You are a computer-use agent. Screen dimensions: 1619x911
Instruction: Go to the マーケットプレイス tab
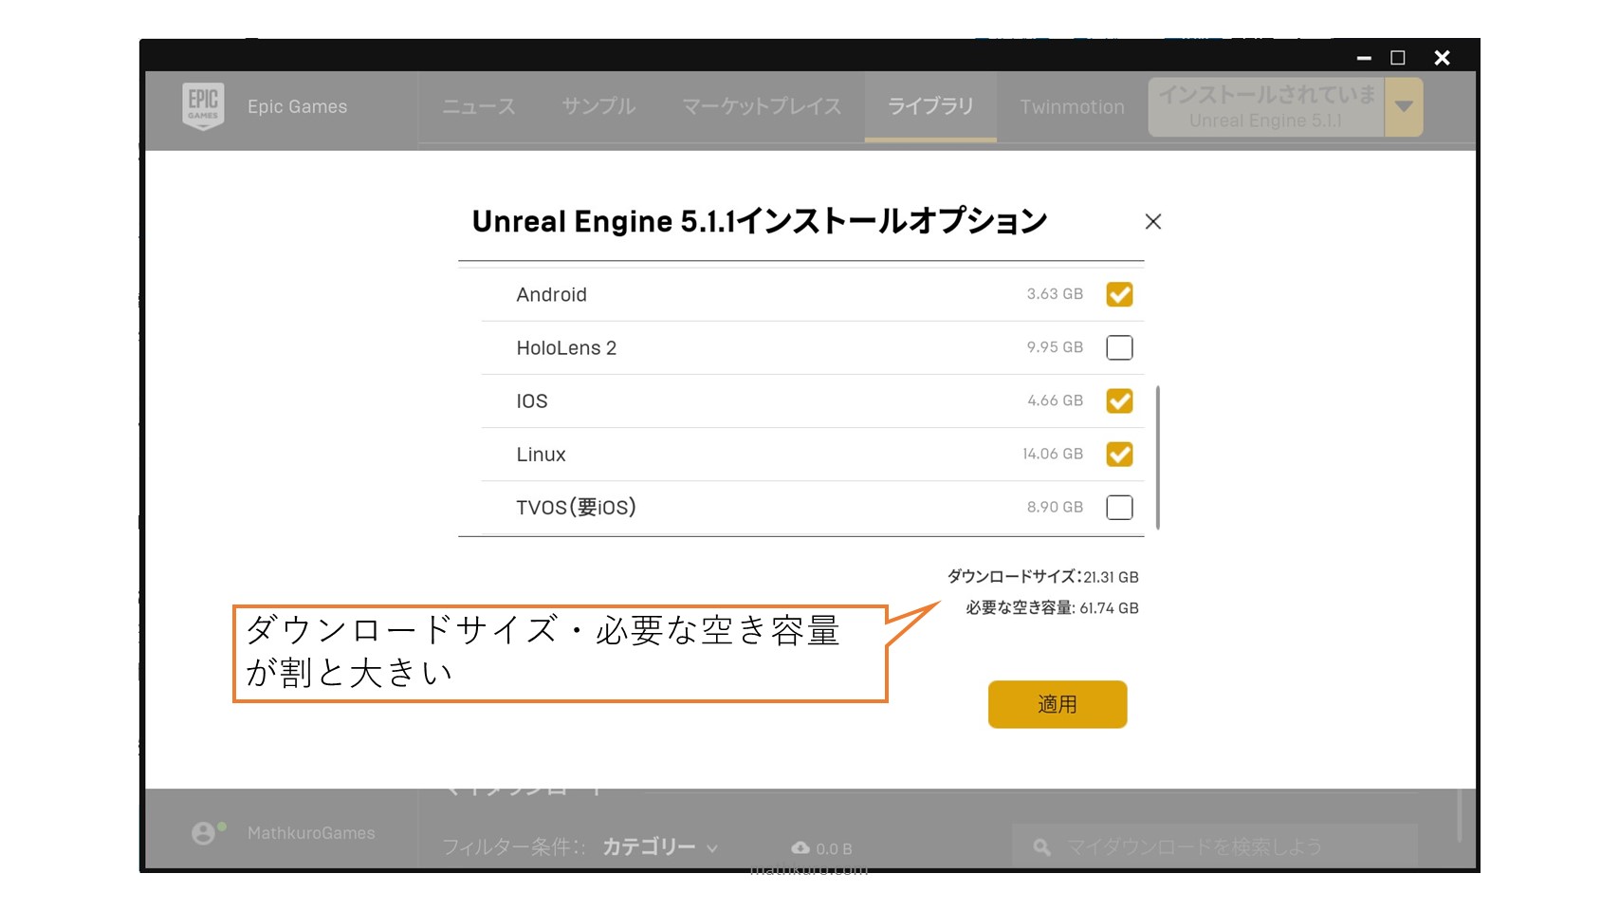[x=762, y=106]
